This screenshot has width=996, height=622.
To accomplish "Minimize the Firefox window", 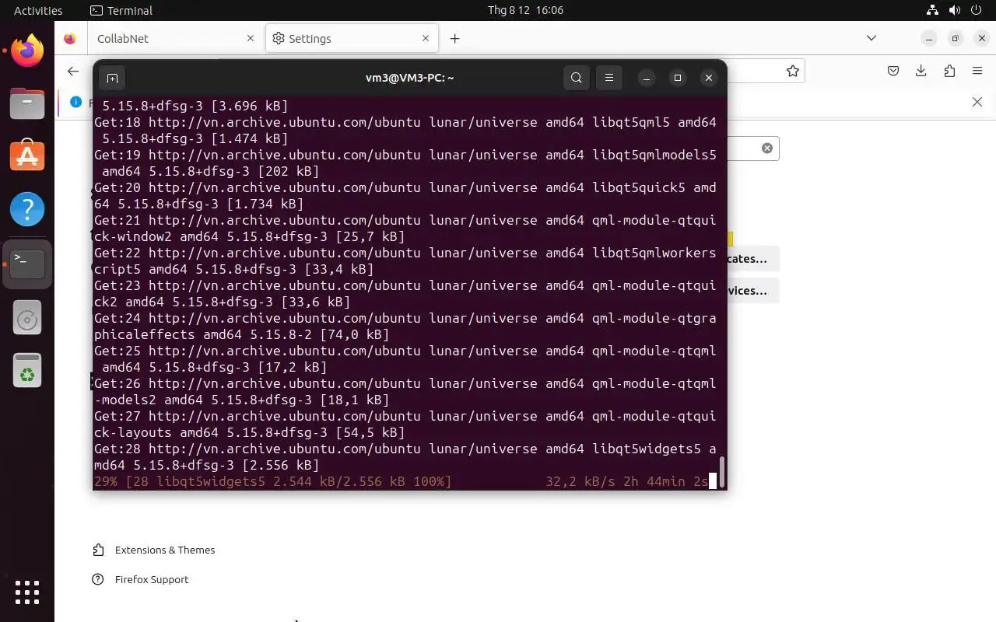I will pos(928,38).
